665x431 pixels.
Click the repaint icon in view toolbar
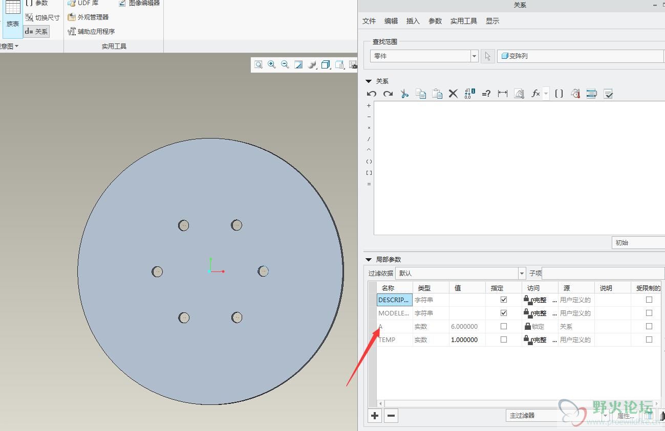point(298,64)
